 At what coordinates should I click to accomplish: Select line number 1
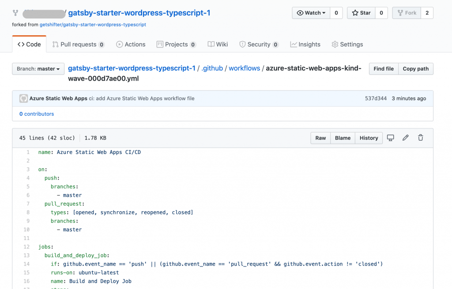(28, 152)
